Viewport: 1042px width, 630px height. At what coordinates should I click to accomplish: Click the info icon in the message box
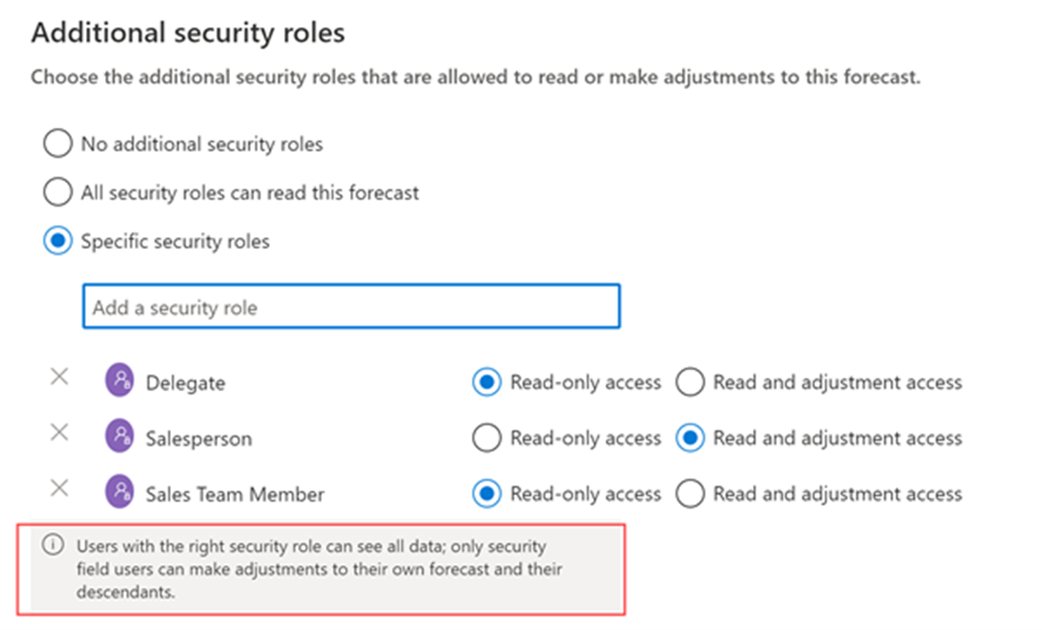[x=55, y=546]
